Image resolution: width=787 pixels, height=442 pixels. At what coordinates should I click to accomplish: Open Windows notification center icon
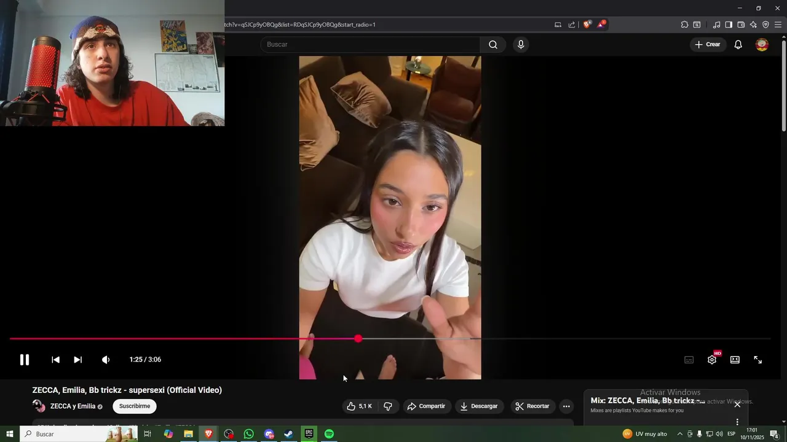point(774,434)
